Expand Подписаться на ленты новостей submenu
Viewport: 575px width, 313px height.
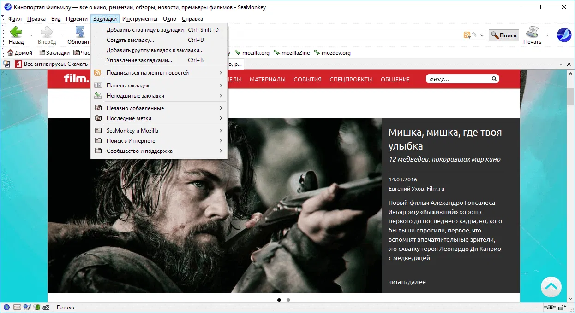(x=159, y=73)
